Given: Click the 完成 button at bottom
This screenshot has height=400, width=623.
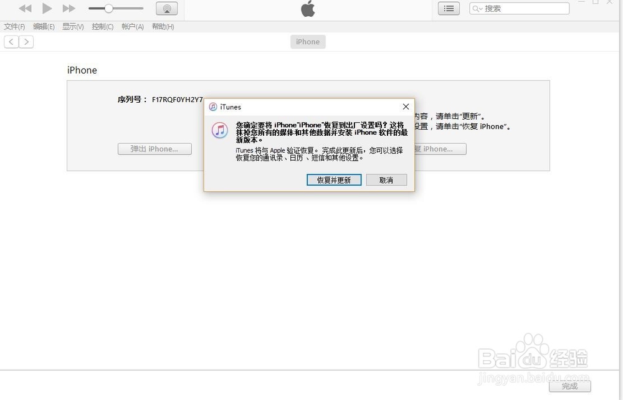Looking at the screenshot, I should pyautogui.click(x=570, y=386).
